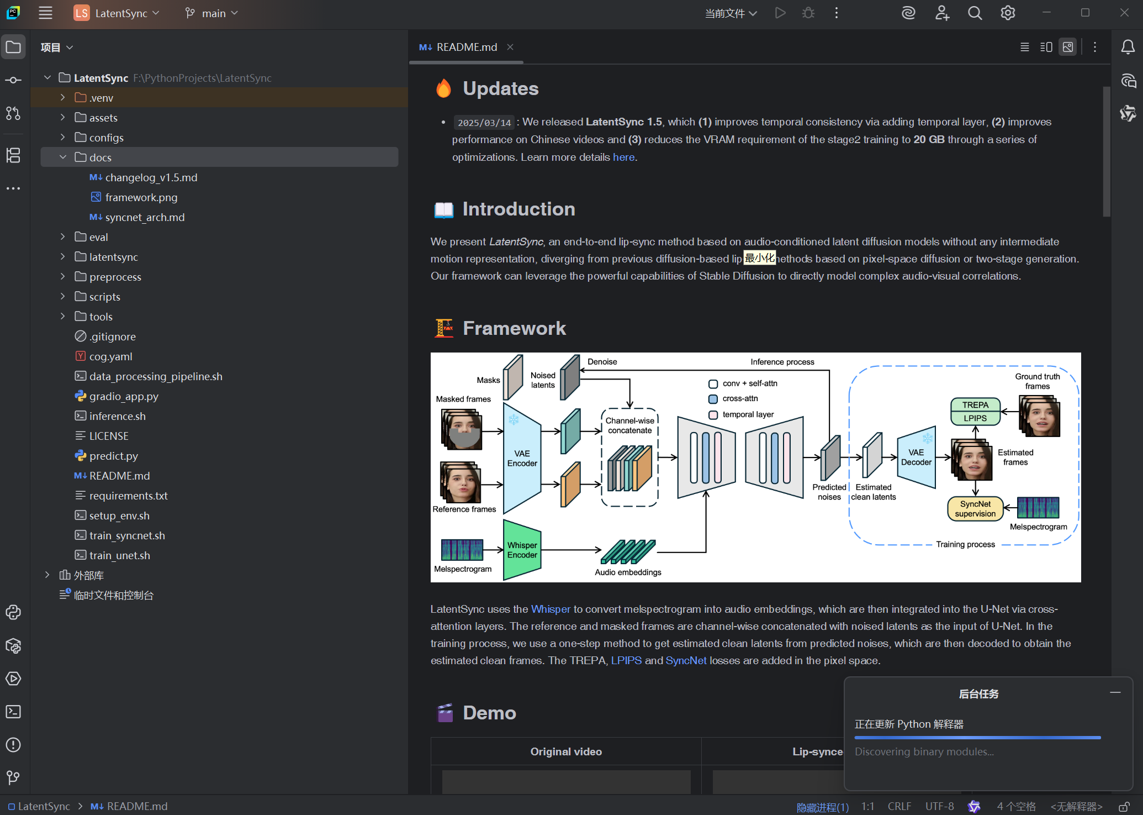Screen dimensions: 1143x815
Task: Click the Python interpreter update progress bar
Action: coord(977,738)
